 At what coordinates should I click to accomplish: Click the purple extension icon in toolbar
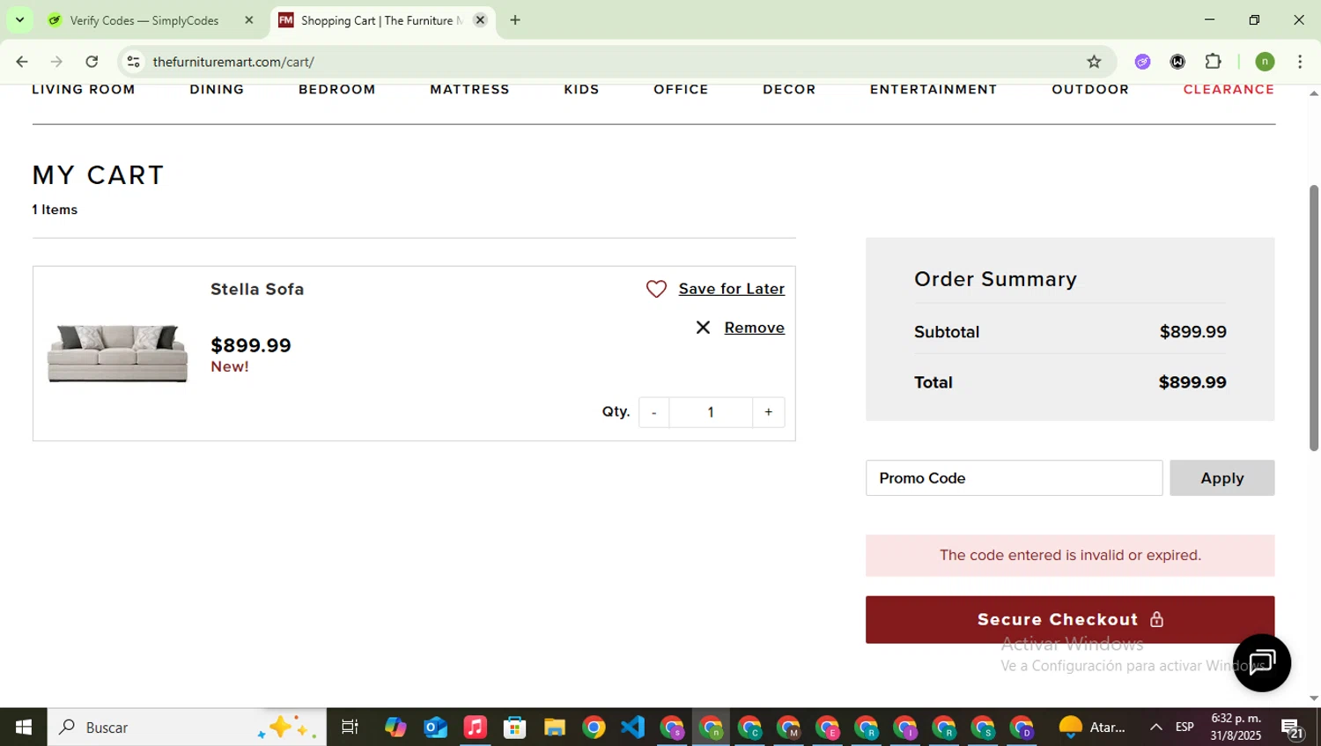(x=1142, y=62)
